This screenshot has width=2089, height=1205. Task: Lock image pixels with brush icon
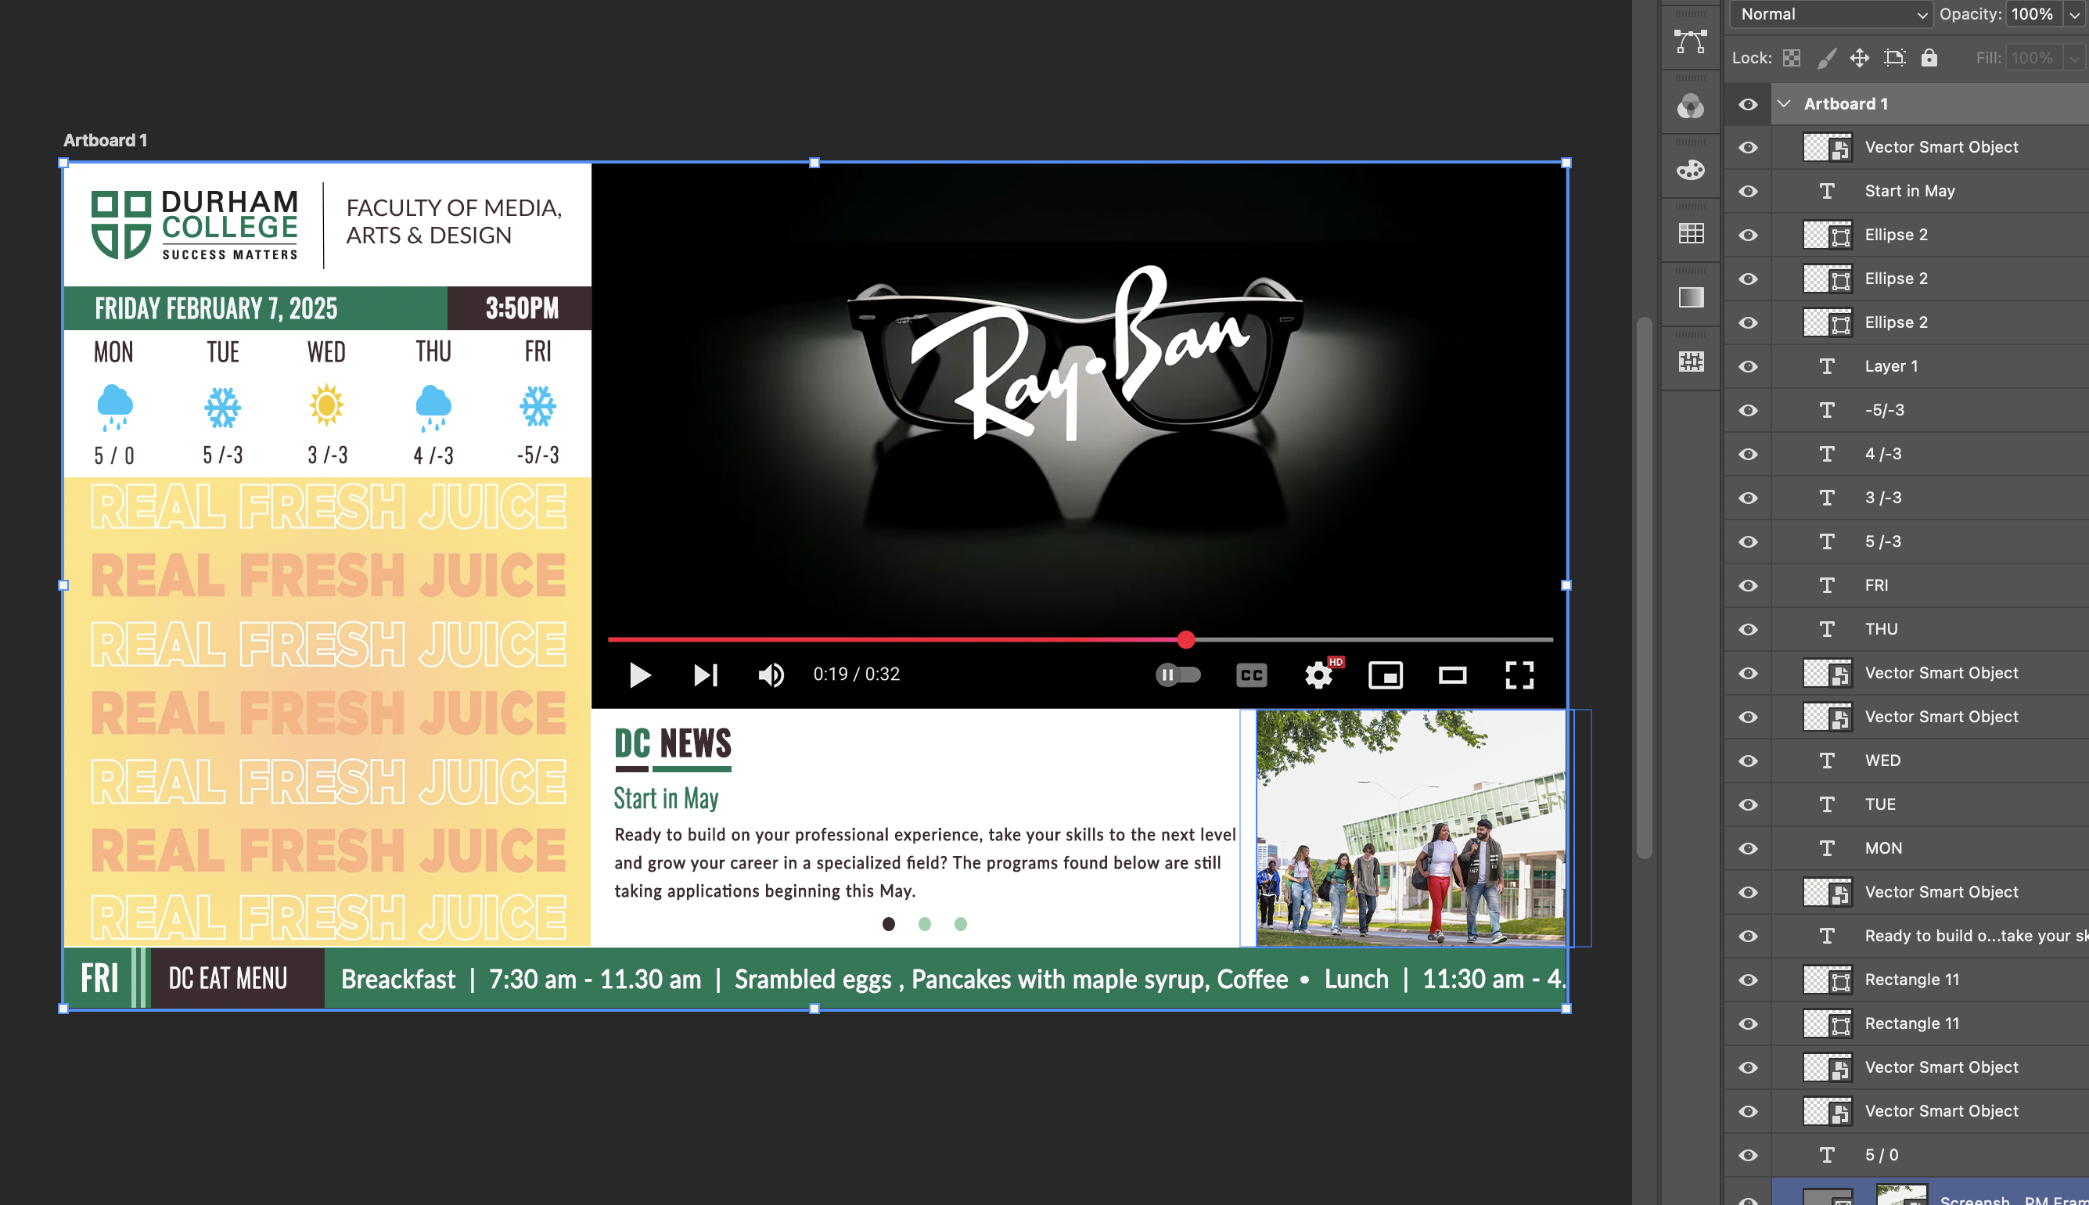pos(1826,58)
